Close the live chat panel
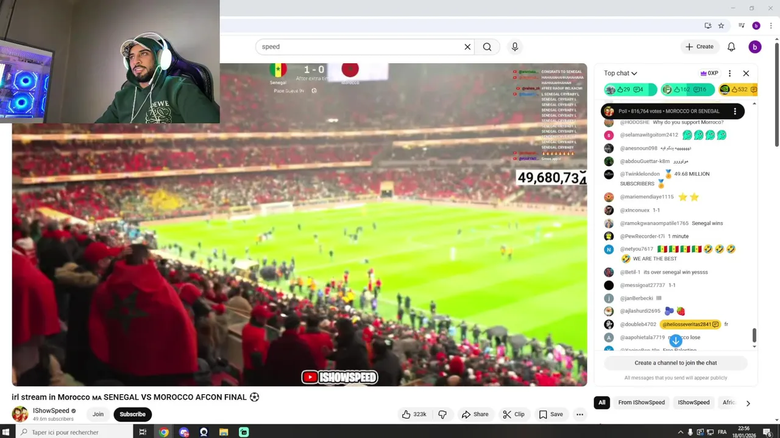780x438 pixels. [746, 73]
